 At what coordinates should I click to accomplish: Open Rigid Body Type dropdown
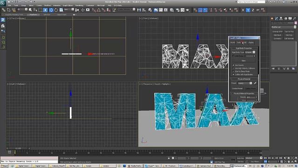pyautogui.click(x=250, y=52)
